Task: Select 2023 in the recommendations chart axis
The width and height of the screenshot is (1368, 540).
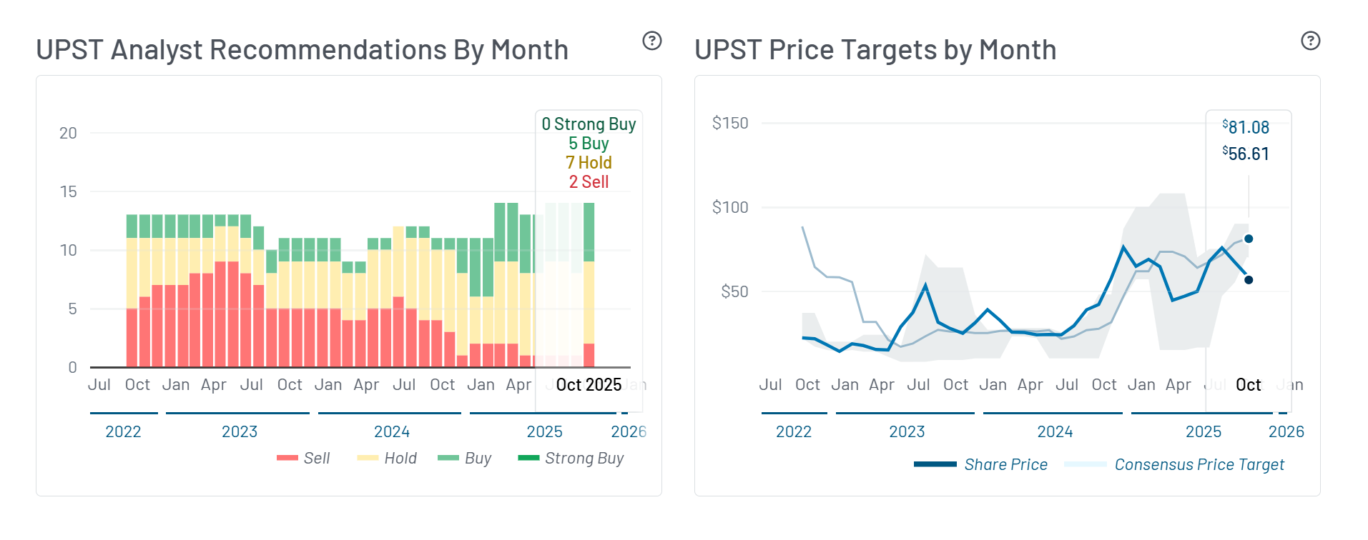Action: 240,431
